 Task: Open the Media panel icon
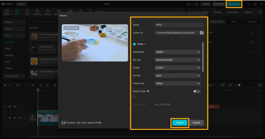tap(7, 12)
